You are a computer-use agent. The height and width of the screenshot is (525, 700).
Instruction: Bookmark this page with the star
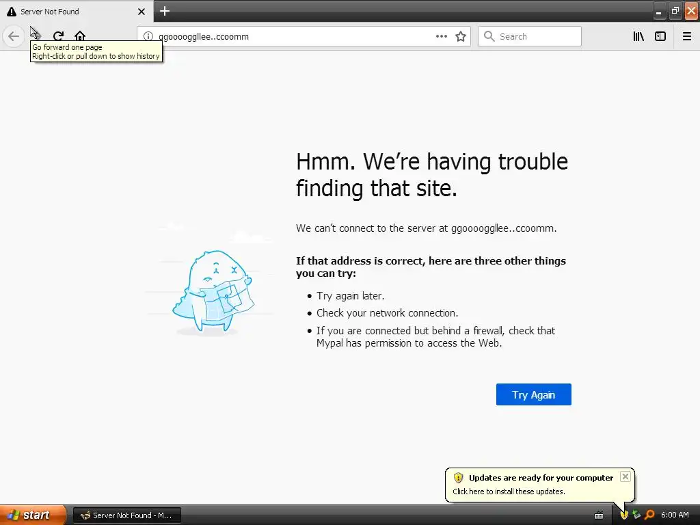[x=461, y=37]
